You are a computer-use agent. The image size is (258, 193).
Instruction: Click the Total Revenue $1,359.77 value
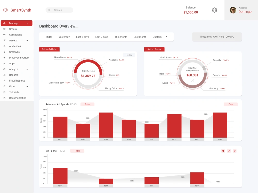pyautogui.click(x=88, y=76)
